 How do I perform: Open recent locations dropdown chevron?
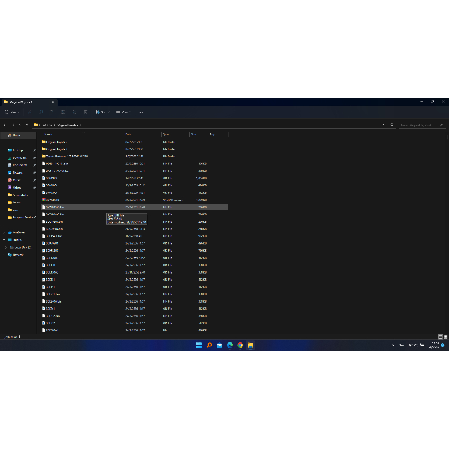(20, 125)
